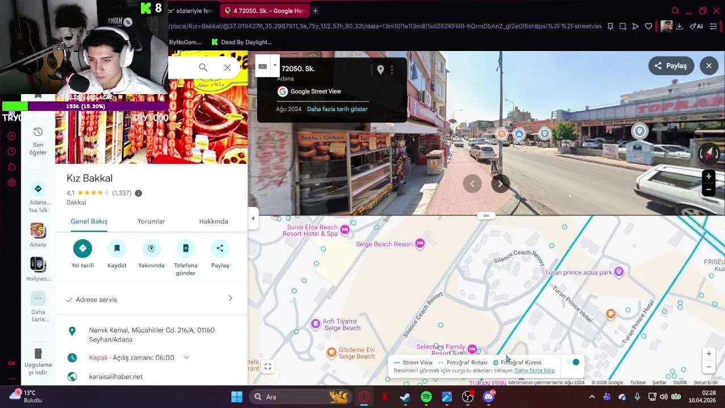This screenshot has width=725, height=408.
Task: Open karaisalihaber.net website link
Action: click(116, 376)
